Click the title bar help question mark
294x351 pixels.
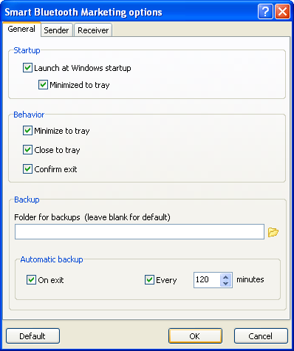pos(265,12)
